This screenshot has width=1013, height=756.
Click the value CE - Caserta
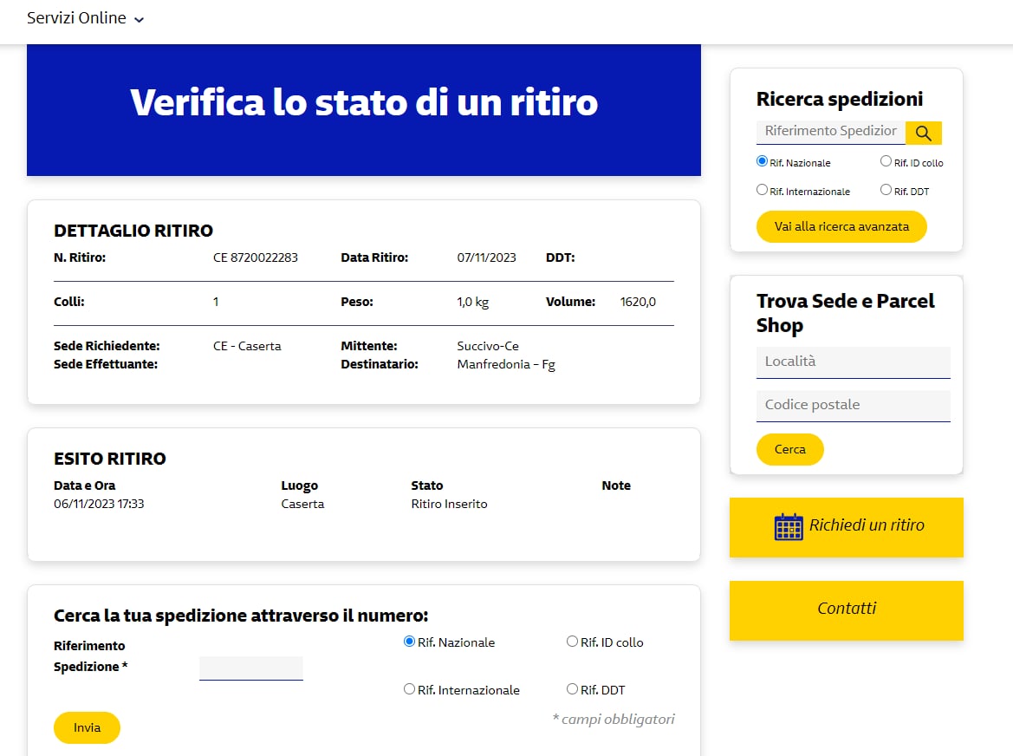tap(247, 346)
